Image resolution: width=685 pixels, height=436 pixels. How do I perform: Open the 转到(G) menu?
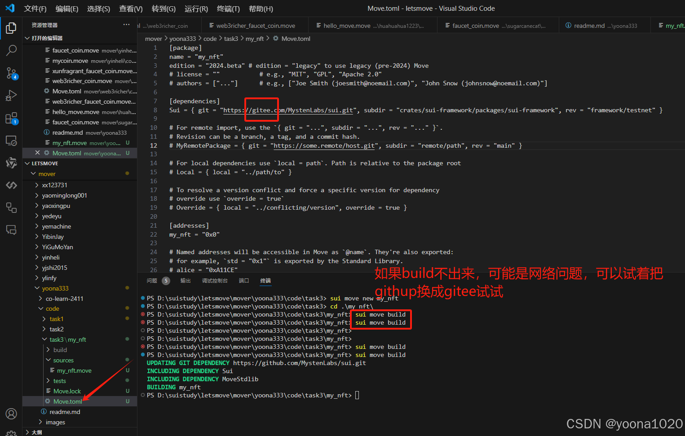pos(164,9)
